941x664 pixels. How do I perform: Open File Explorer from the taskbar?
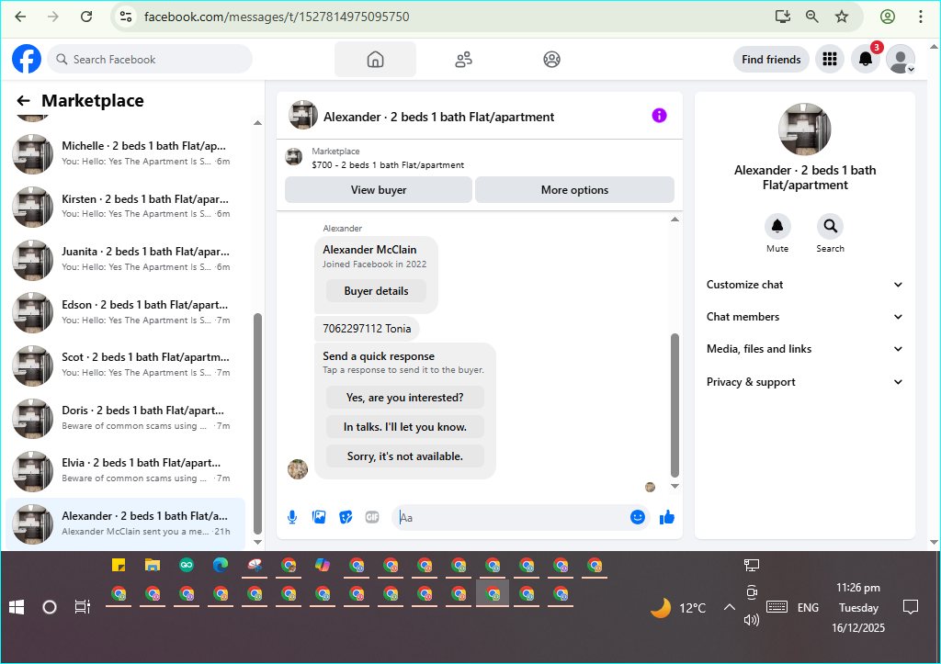pos(153,565)
